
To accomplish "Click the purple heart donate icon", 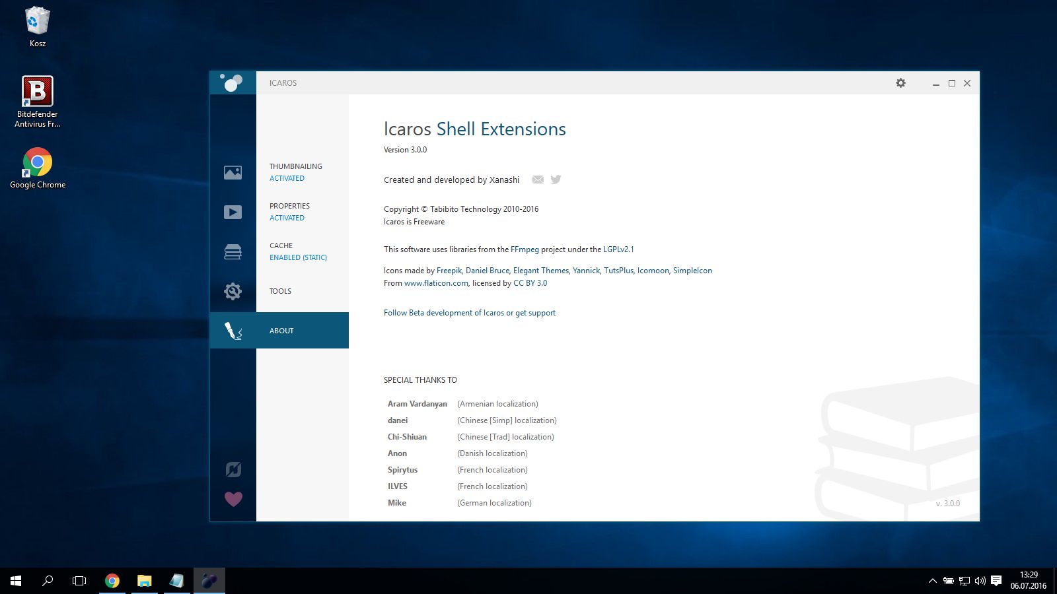I will tap(233, 499).
